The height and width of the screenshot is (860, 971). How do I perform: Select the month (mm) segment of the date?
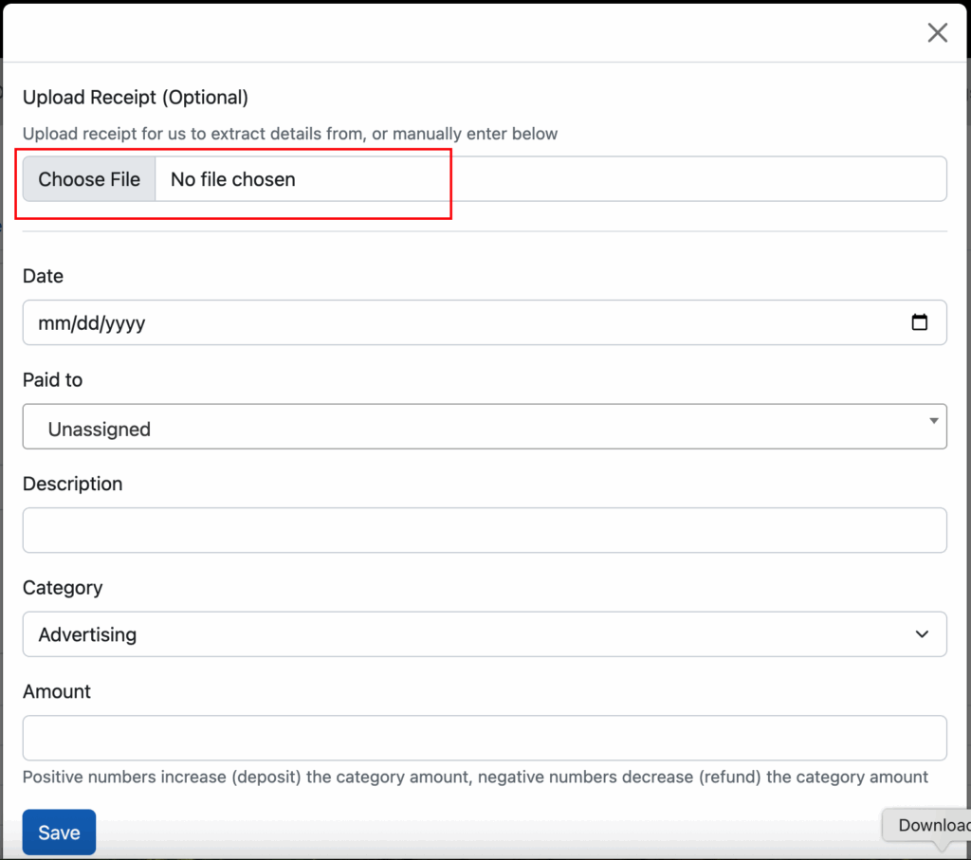[51, 323]
